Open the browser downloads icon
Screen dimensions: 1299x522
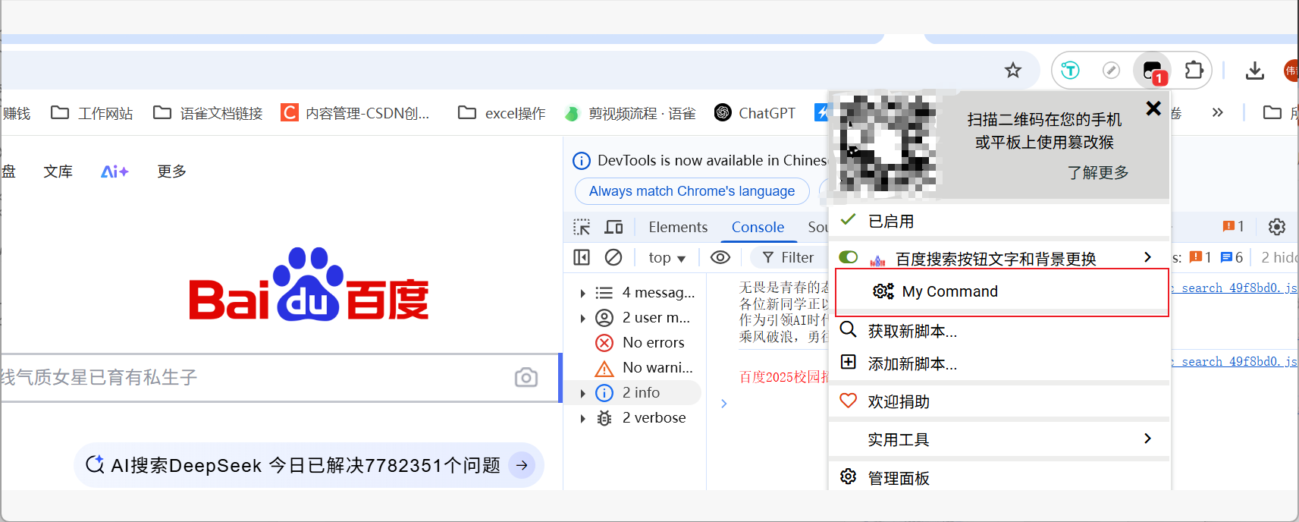click(1255, 71)
